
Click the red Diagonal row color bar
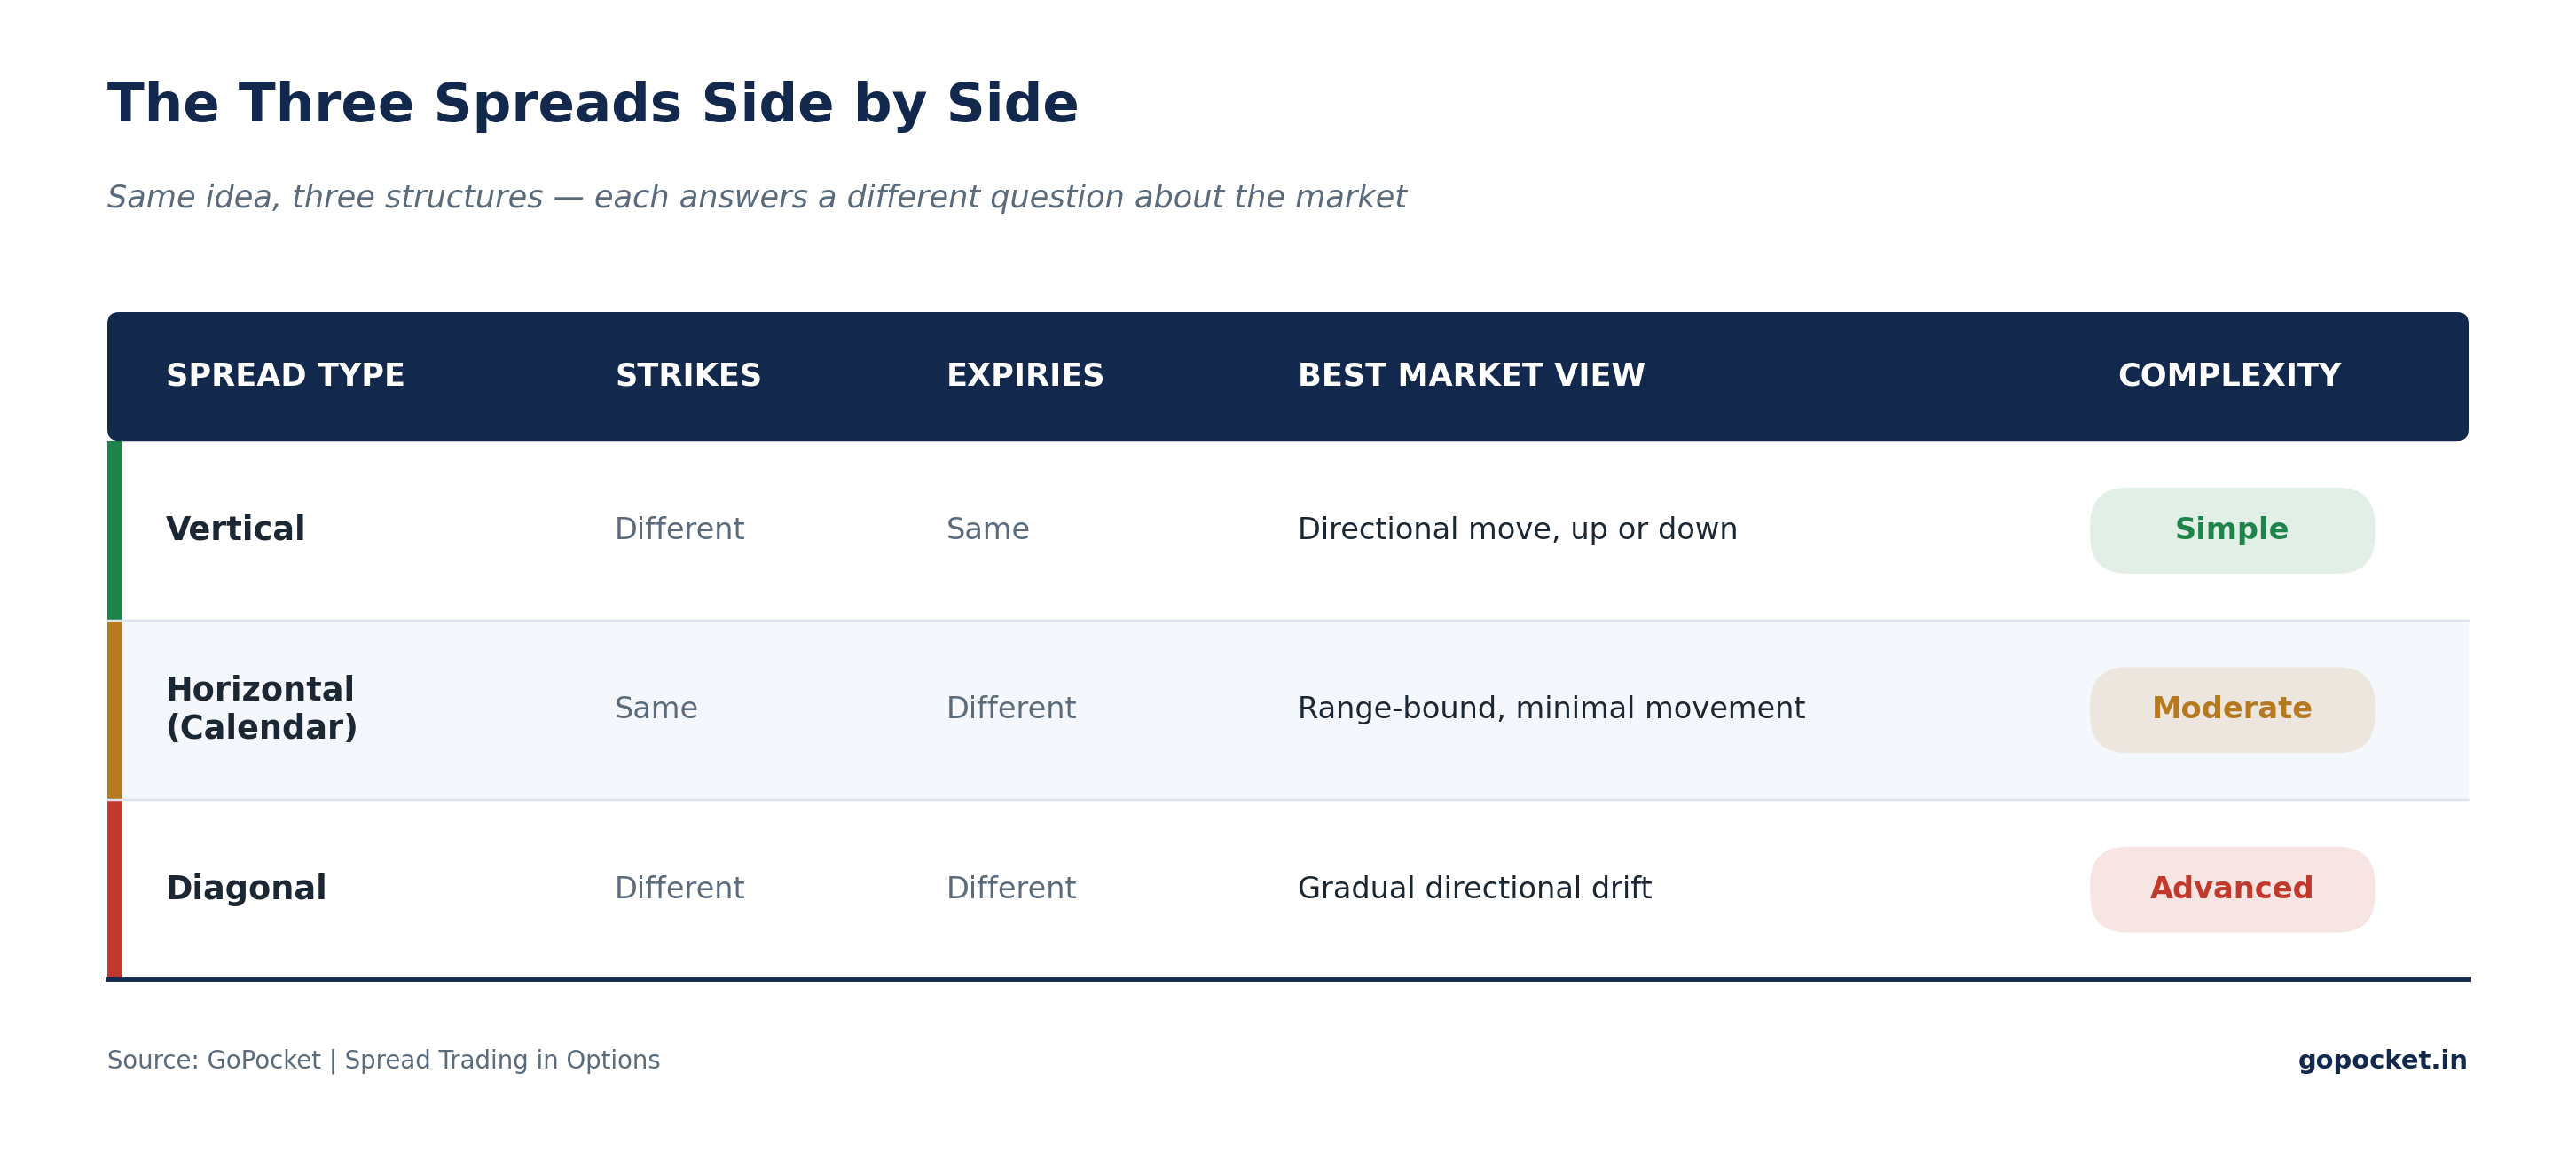(115, 889)
